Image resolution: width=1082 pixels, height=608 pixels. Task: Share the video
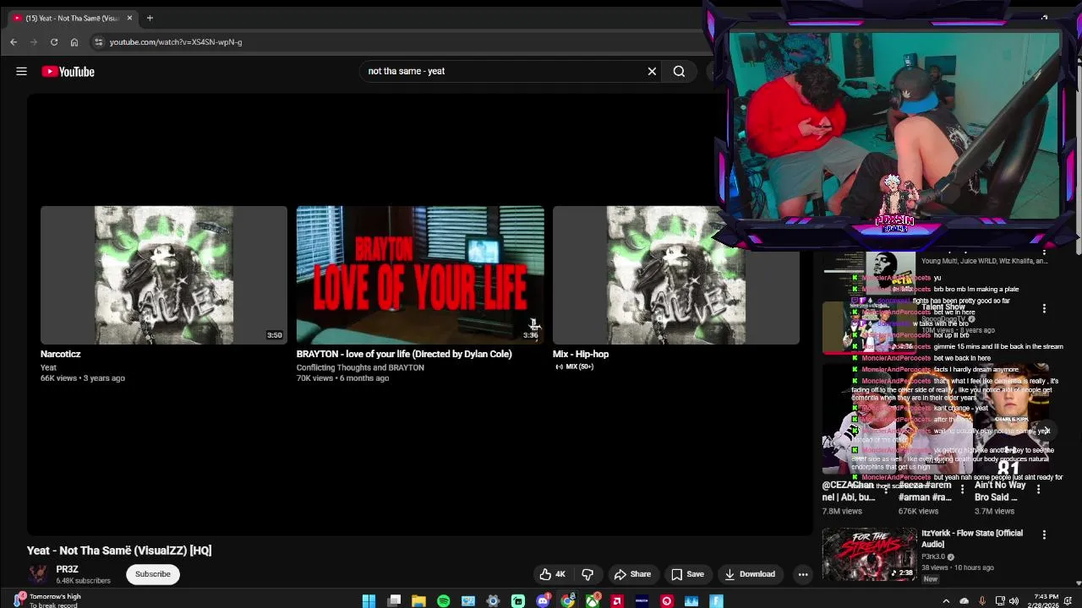[x=632, y=574]
